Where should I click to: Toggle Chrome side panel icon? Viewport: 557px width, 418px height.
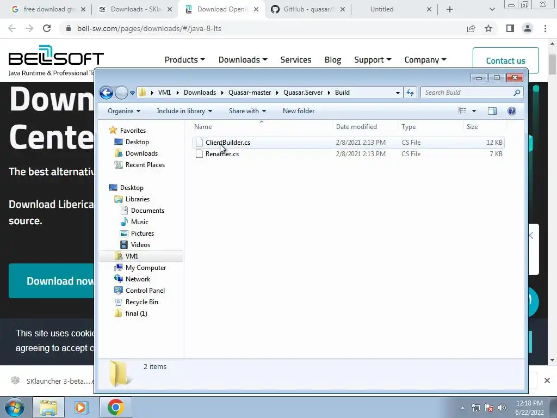pos(510,28)
